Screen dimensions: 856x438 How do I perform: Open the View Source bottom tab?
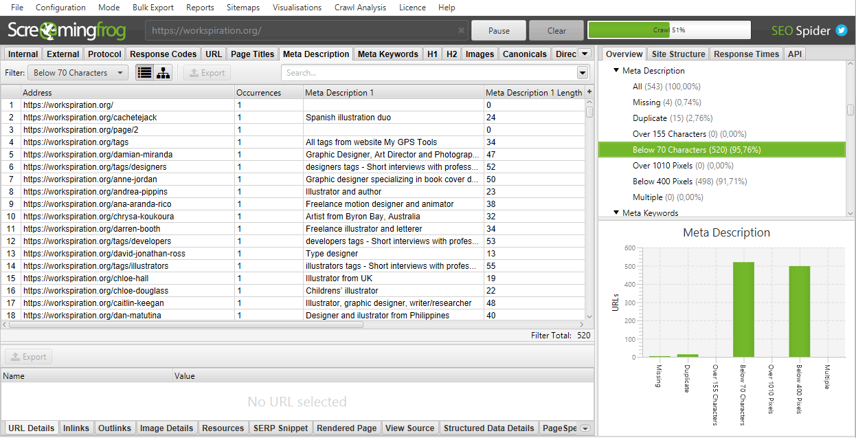(410, 428)
